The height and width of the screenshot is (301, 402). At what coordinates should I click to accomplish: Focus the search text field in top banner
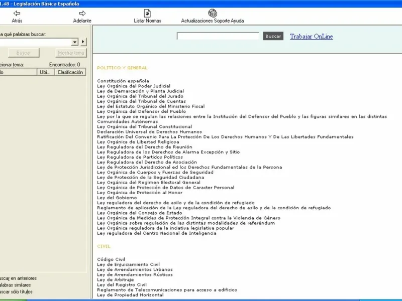point(218,36)
